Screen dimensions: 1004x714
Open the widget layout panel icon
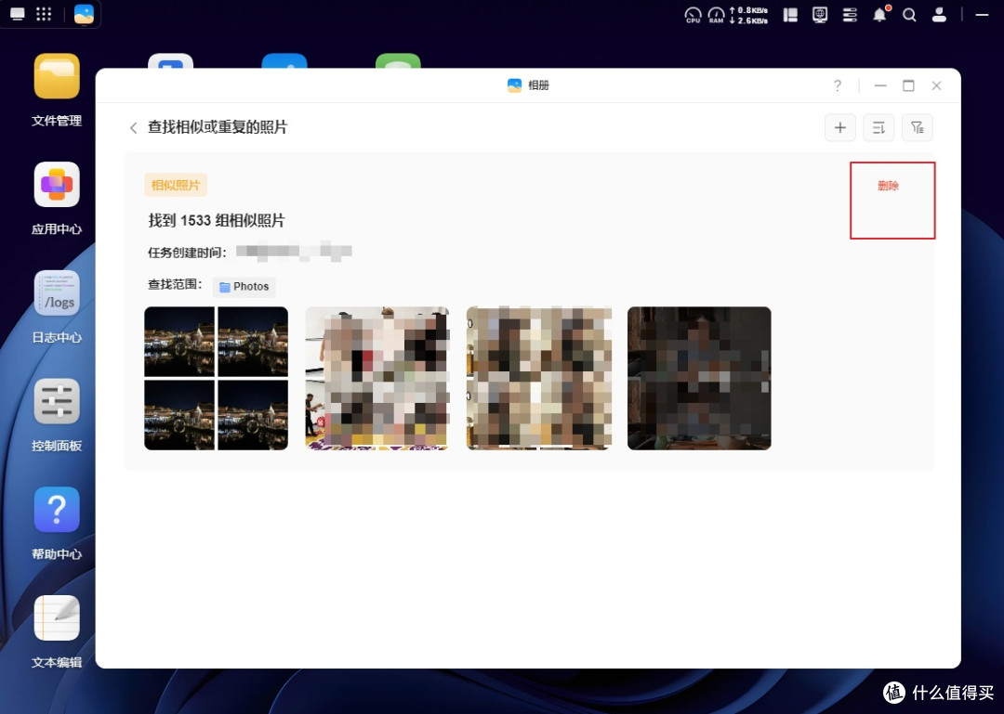(790, 15)
